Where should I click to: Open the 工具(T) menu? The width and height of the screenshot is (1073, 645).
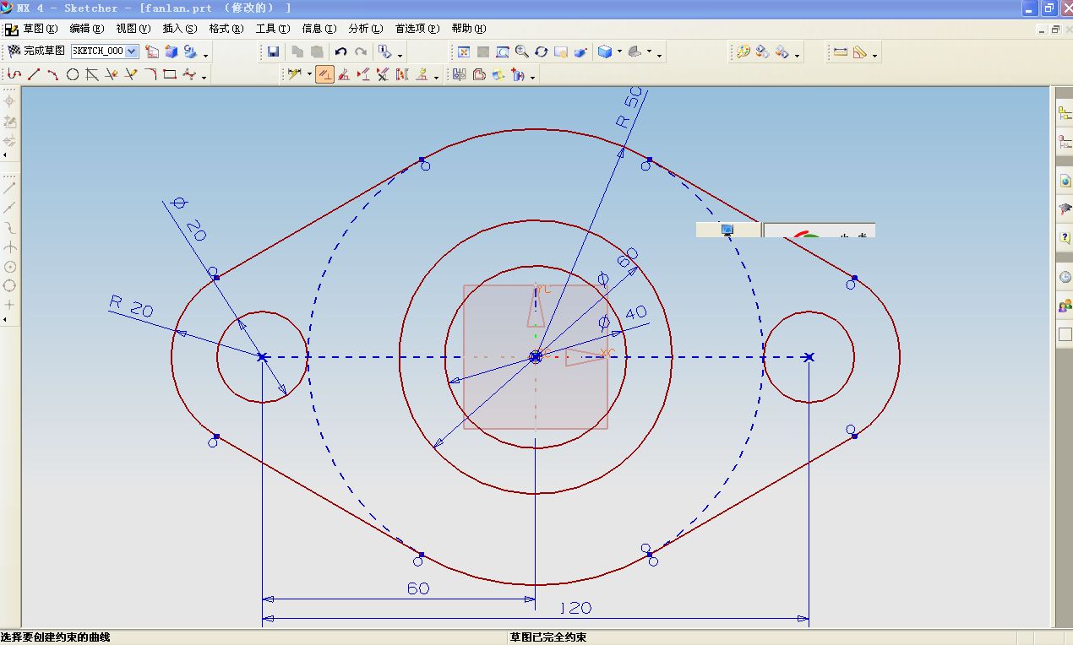click(x=272, y=29)
